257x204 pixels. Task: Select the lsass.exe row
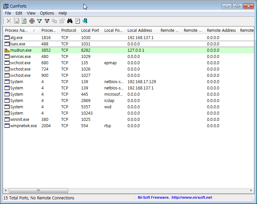pos(18,44)
